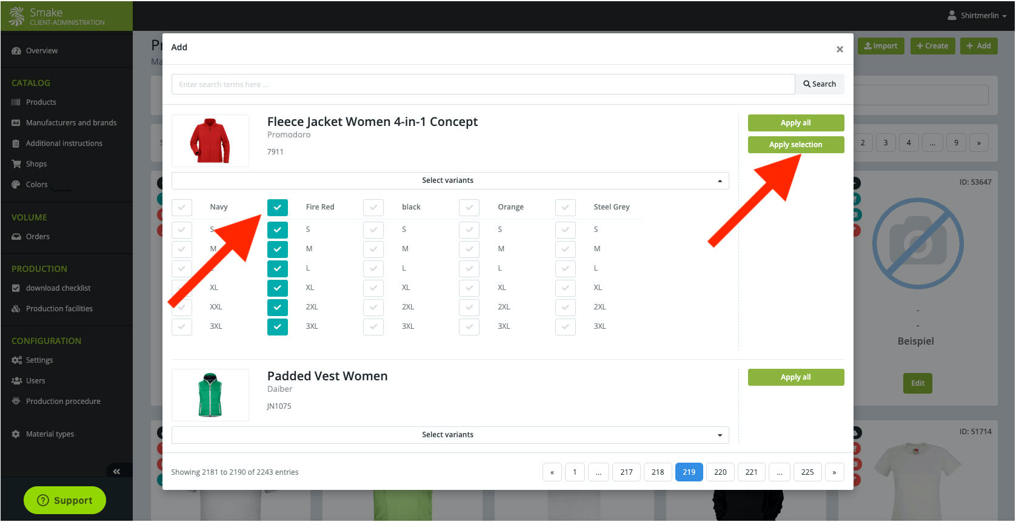Click Edit on Beispiel product card

(918, 383)
